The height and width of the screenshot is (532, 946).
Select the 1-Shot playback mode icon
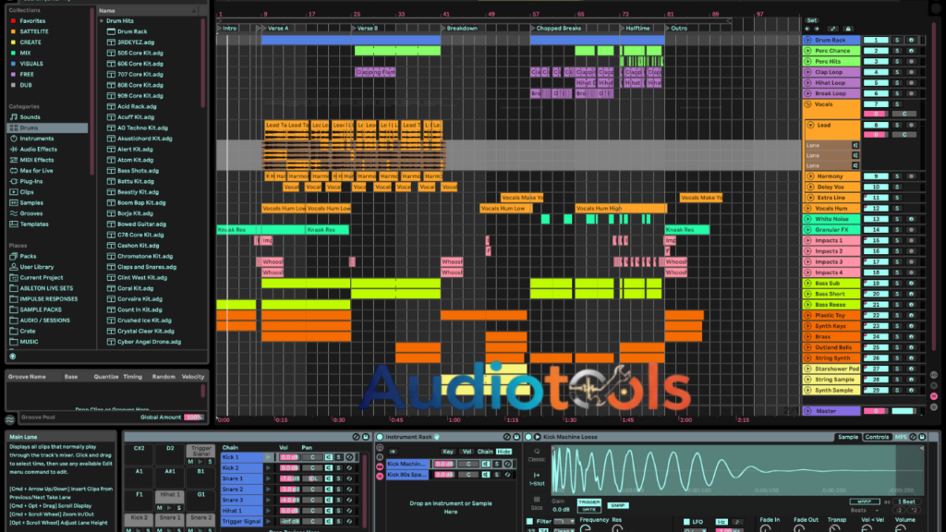(537, 478)
